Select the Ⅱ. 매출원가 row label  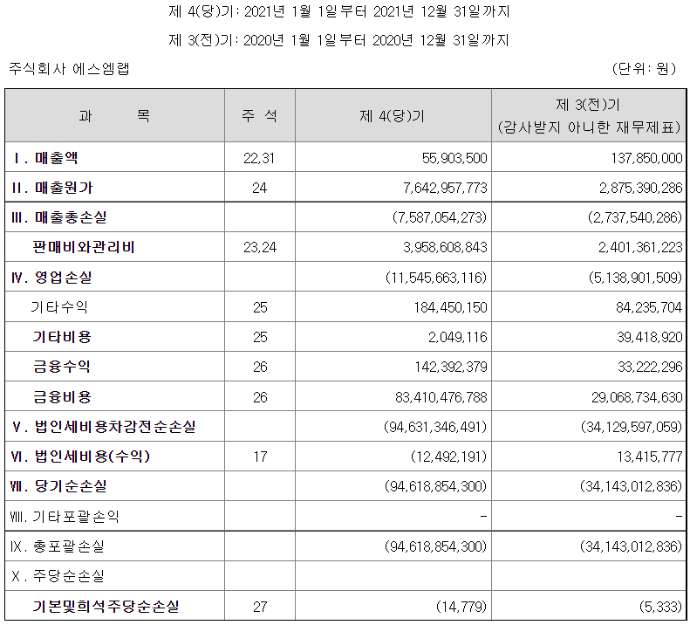(x=52, y=188)
